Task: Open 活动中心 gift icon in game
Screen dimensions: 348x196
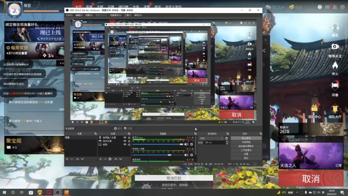Action: (x=314, y=108)
